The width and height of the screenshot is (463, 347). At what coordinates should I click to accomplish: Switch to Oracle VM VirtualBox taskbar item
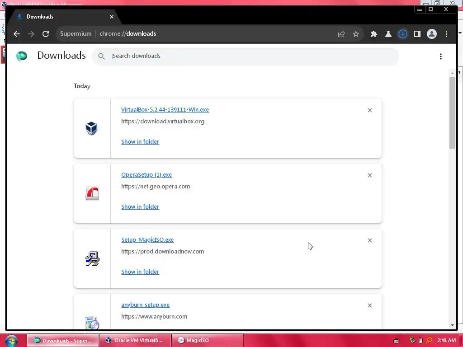click(135, 341)
